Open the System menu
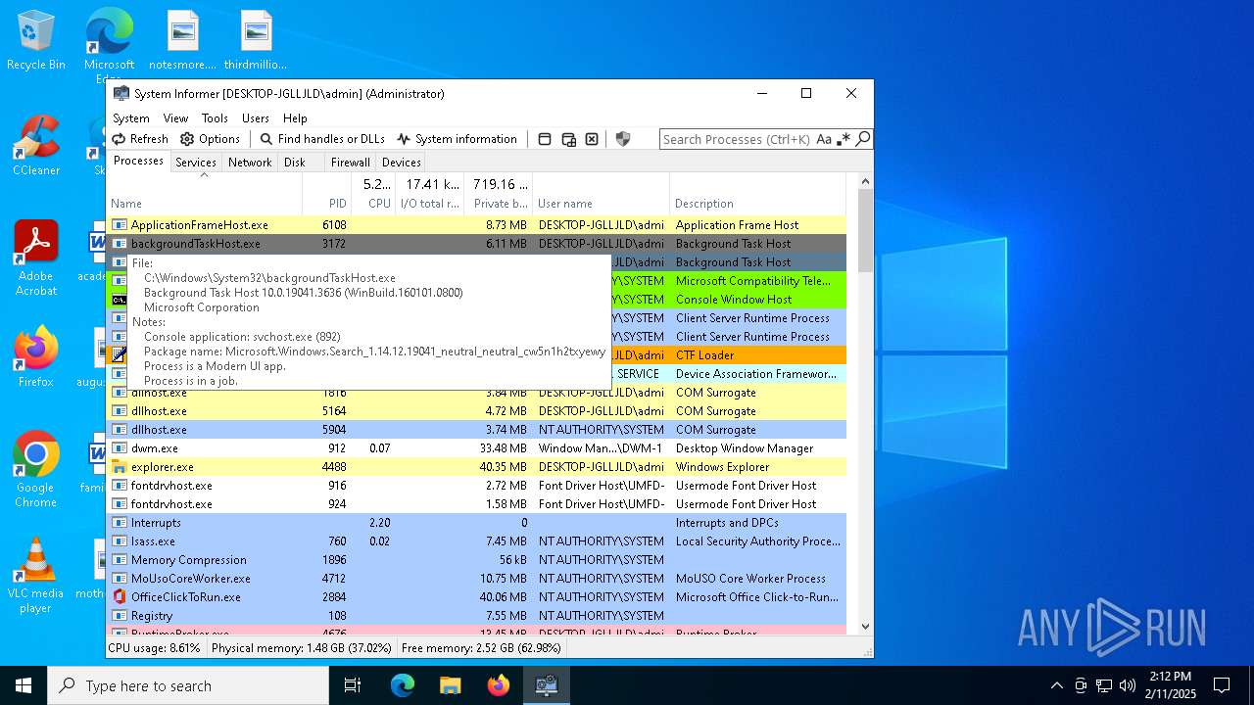Screen dimensions: 1254x705 click(131, 117)
